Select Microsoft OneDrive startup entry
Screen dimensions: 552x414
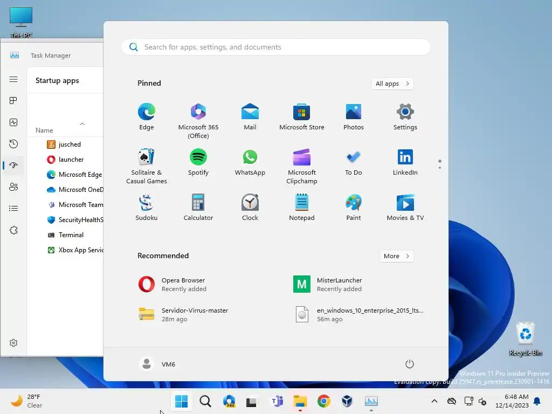coord(66,190)
